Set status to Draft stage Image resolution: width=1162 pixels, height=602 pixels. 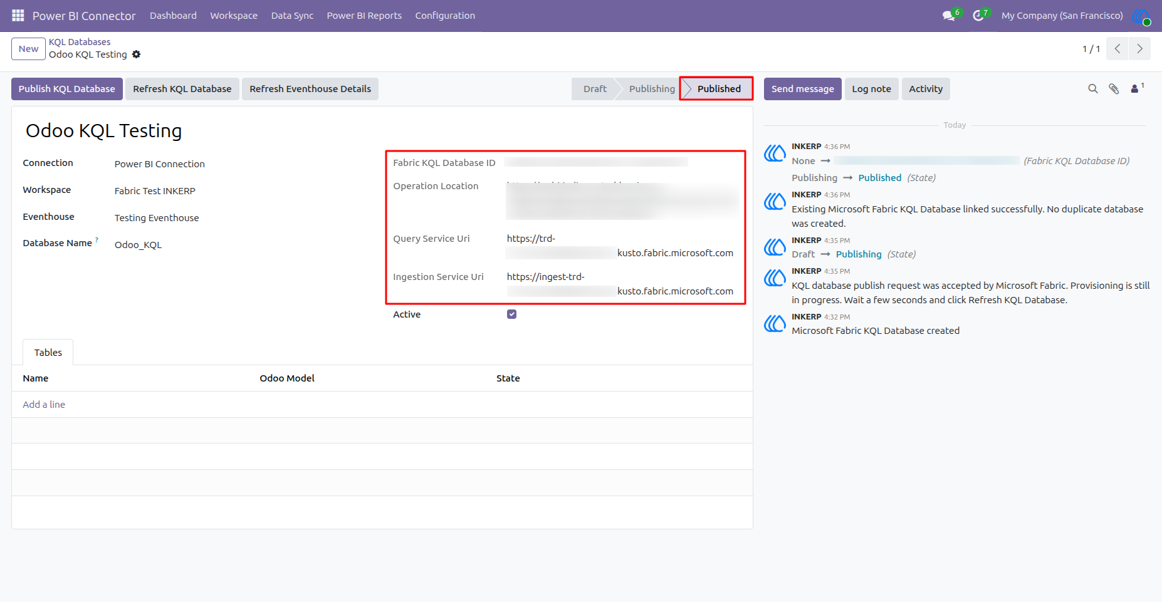(595, 89)
